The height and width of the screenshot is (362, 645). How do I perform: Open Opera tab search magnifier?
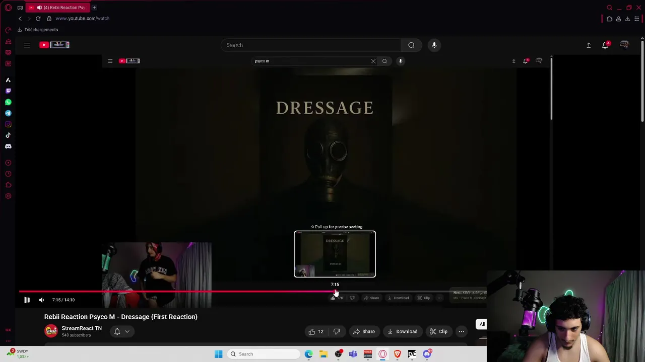[609, 8]
